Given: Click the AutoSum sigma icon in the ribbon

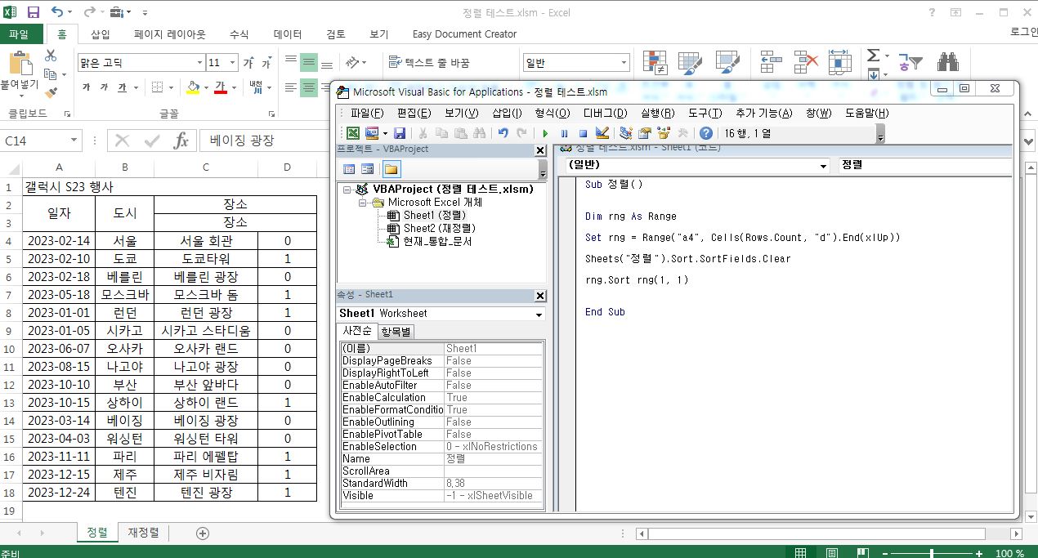Looking at the screenshot, I should 873,56.
